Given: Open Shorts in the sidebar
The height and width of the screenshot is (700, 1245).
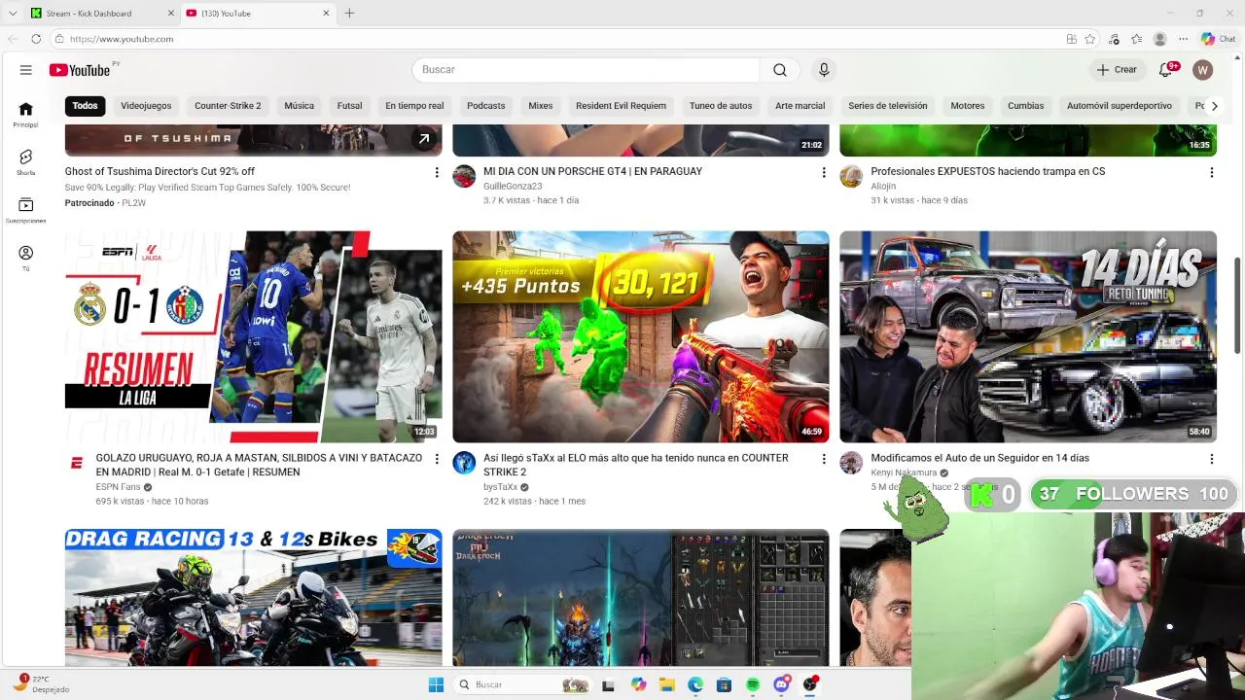Looking at the screenshot, I should tap(26, 162).
